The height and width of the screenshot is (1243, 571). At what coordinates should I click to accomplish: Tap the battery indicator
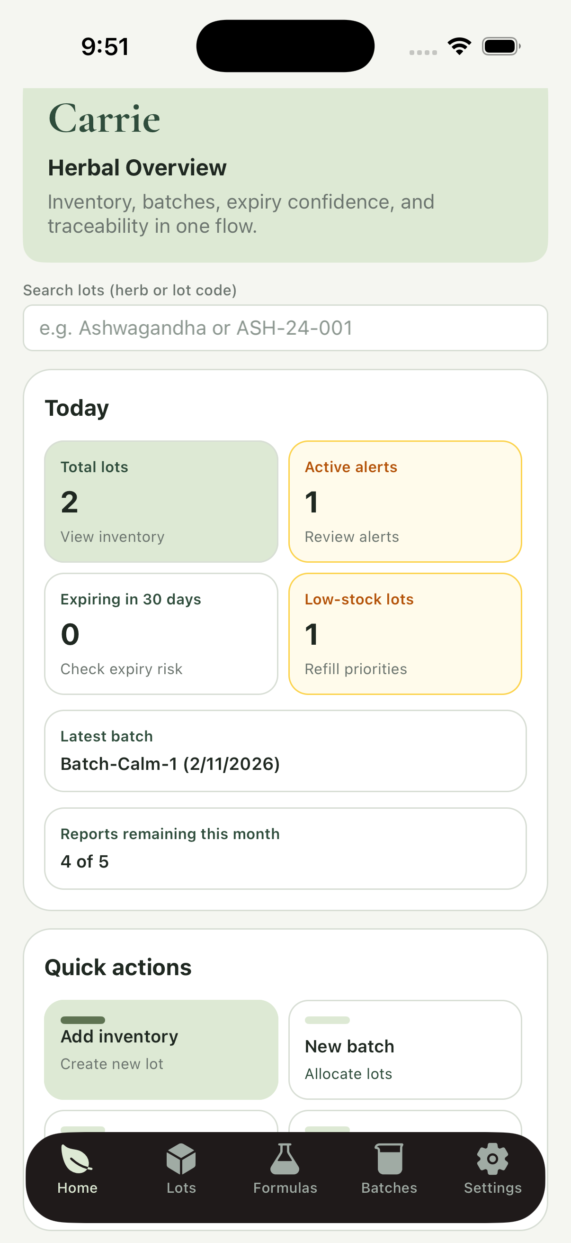point(500,45)
